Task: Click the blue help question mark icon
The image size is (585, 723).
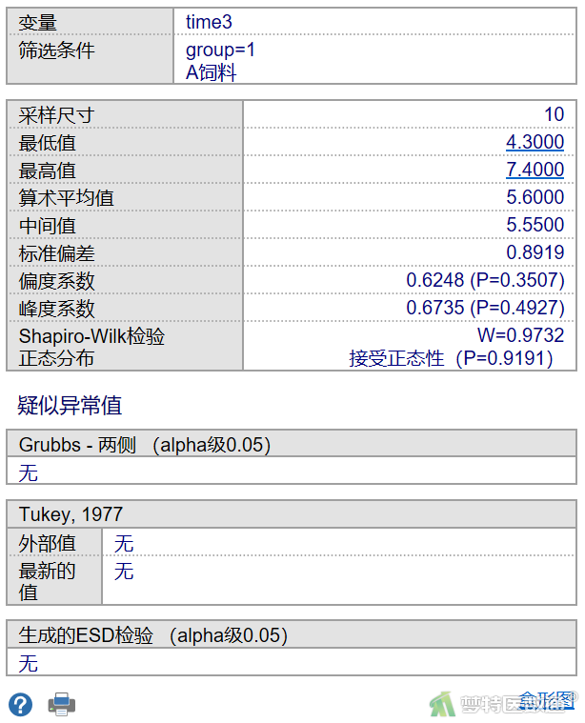Action: [21, 704]
